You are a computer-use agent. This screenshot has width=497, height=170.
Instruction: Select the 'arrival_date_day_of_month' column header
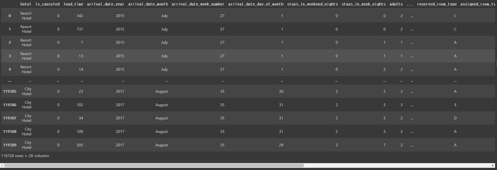coord(256,4)
